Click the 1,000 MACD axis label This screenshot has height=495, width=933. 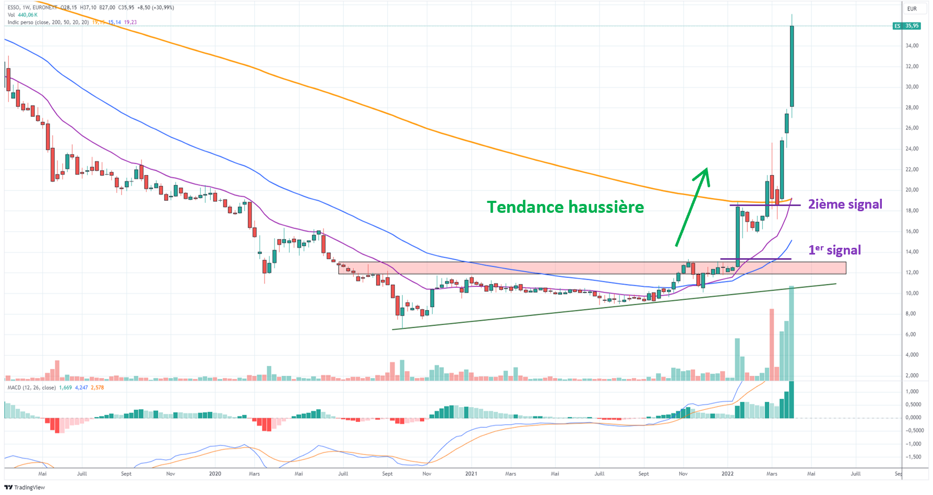click(x=913, y=392)
